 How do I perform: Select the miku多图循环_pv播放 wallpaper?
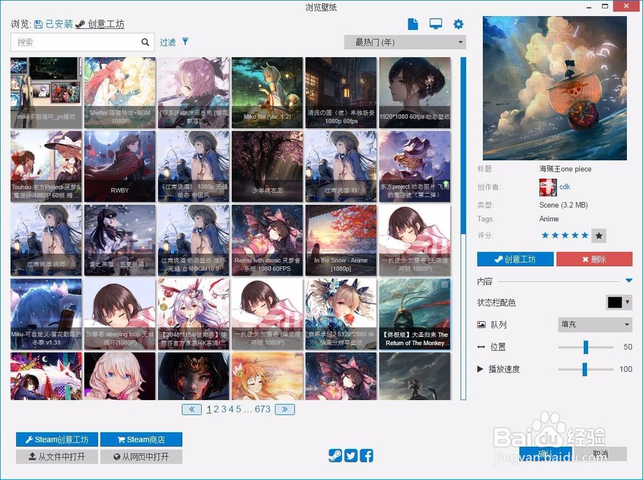[46, 93]
